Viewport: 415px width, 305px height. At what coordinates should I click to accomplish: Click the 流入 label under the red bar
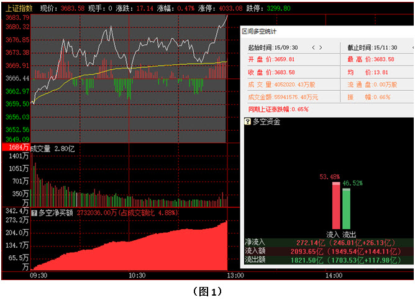click(x=333, y=235)
